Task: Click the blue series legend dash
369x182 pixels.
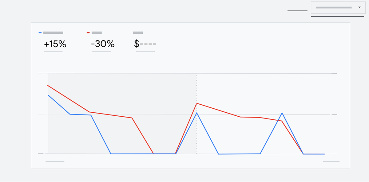Action: click(40, 33)
